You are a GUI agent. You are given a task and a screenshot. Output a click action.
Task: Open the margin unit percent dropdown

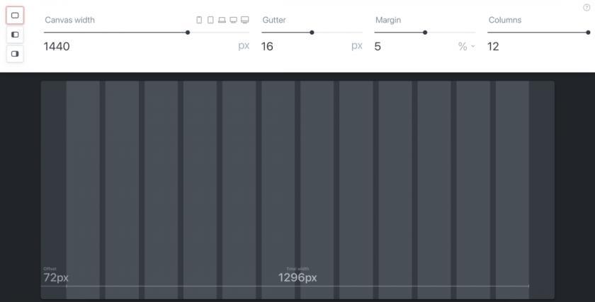pos(467,47)
